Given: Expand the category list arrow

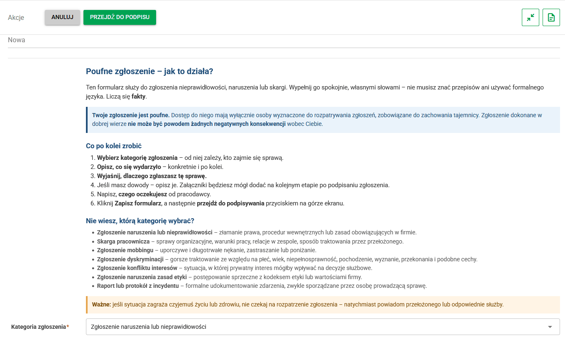Looking at the screenshot, I should (550, 327).
